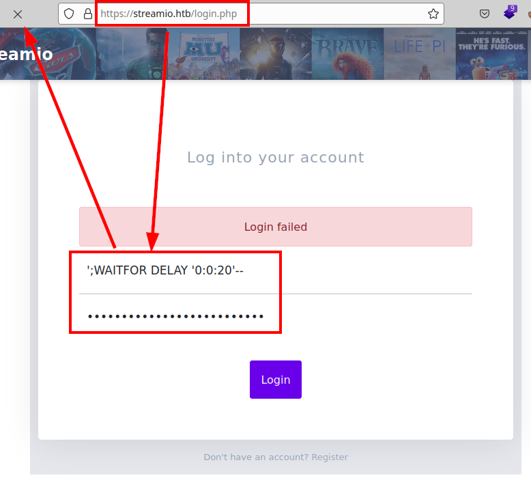Select the astronaut helmet movie poster

point(276,54)
